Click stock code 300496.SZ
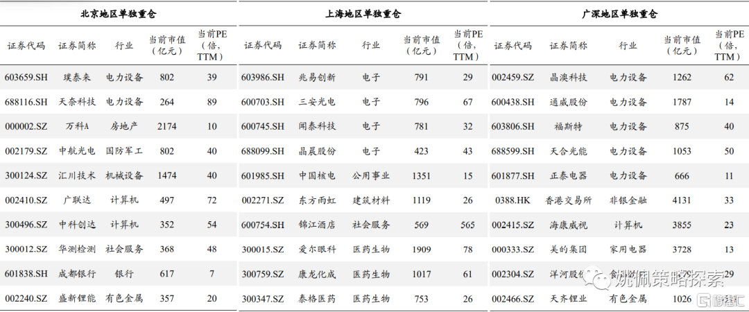 pos(26,225)
